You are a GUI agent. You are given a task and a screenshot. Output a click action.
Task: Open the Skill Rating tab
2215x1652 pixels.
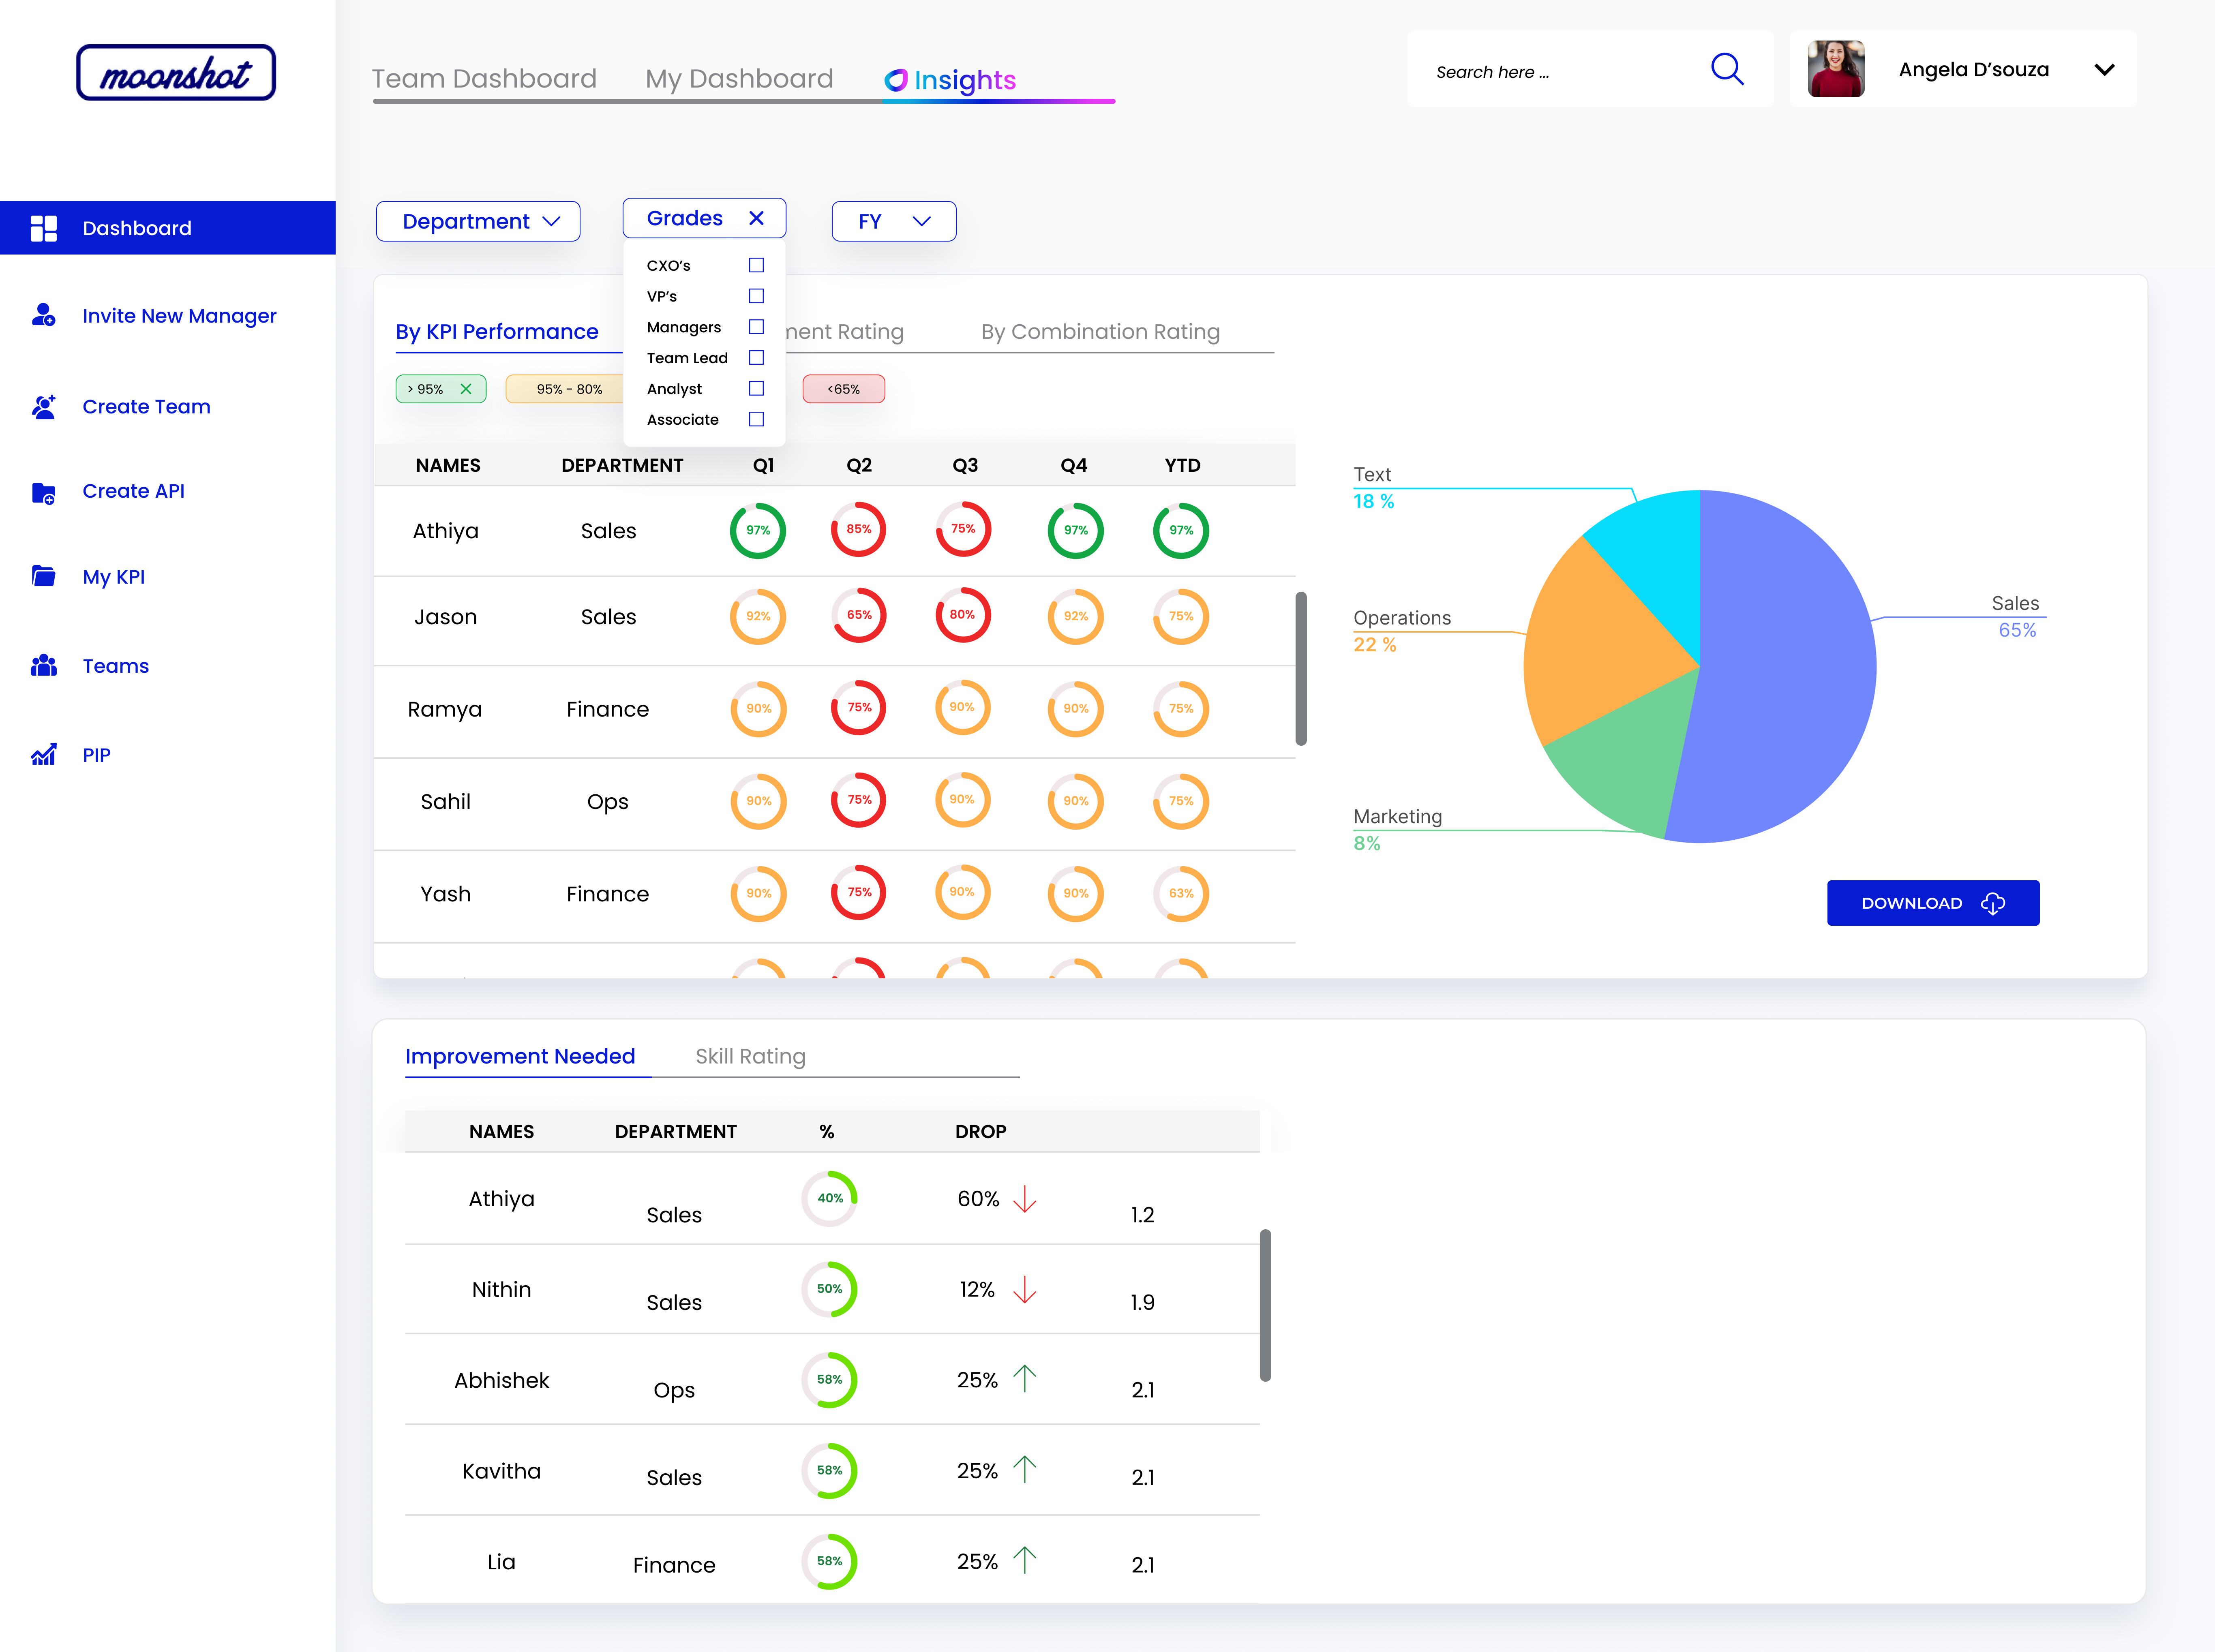750,1056
